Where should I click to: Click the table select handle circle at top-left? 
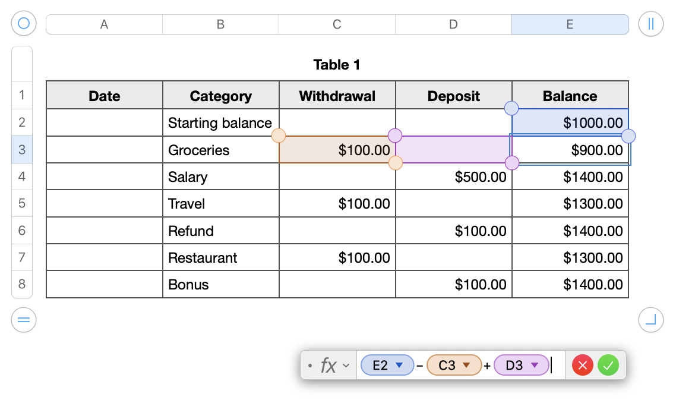(24, 24)
